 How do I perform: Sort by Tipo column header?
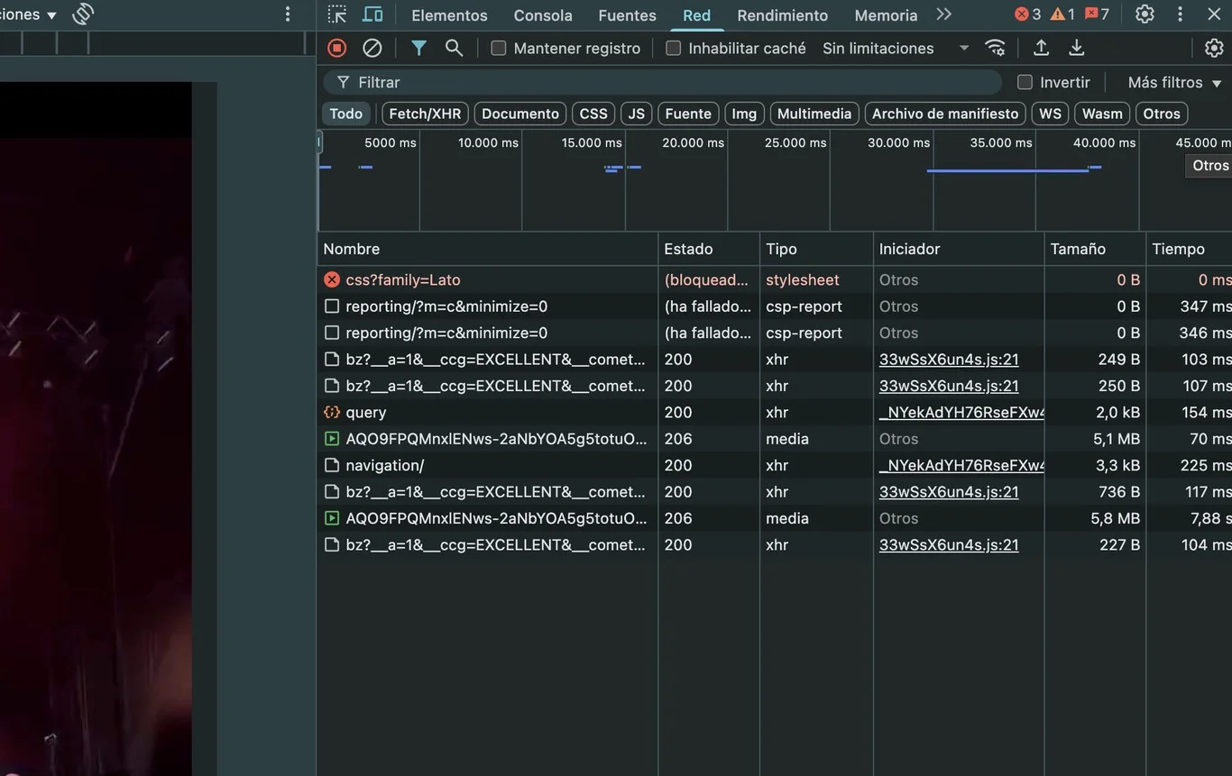pyautogui.click(x=816, y=249)
